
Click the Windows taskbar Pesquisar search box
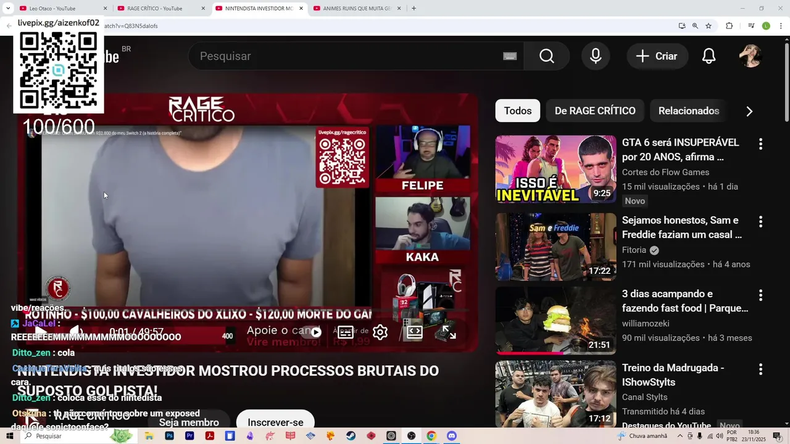pos(80,436)
